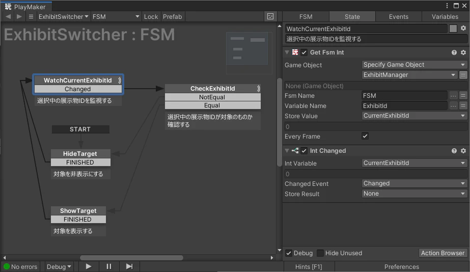Image resolution: width=470 pixels, height=272 pixels.
Task: Click the state name field WatchCurrentExhibitId
Action: (x=366, y=29)
